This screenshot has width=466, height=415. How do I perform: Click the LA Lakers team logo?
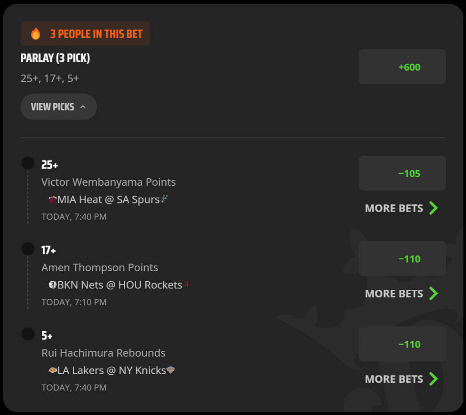point(52,370)
